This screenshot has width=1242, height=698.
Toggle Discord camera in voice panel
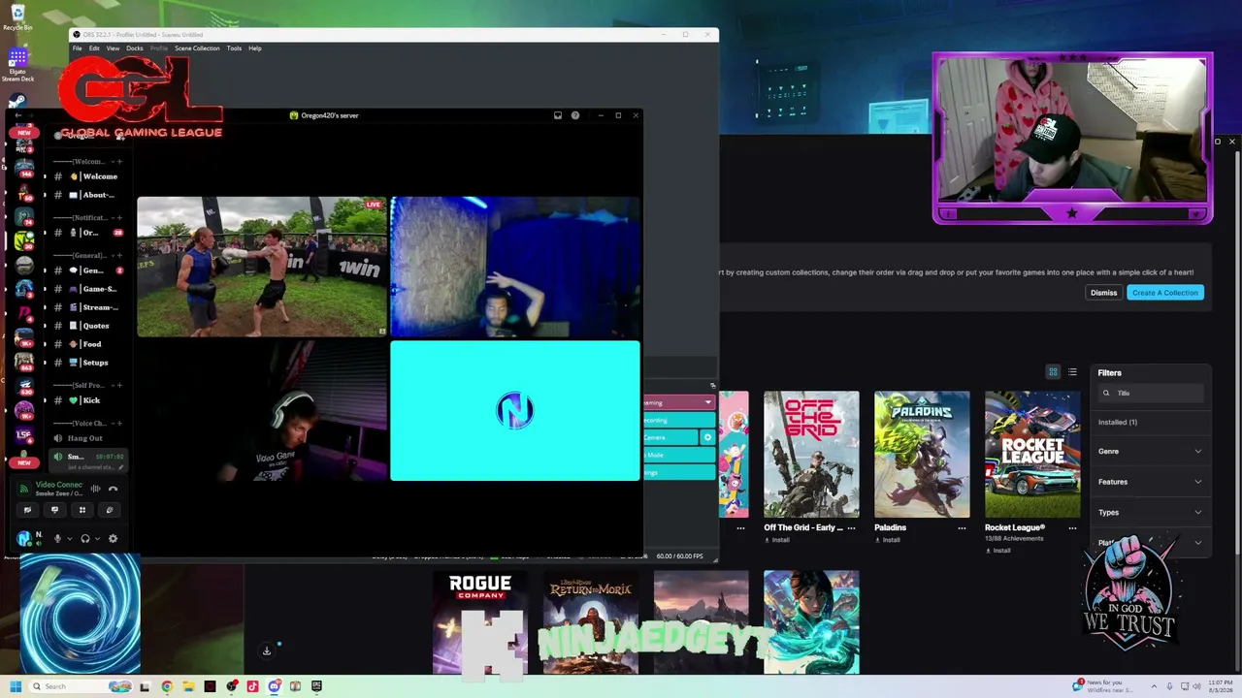27,510
